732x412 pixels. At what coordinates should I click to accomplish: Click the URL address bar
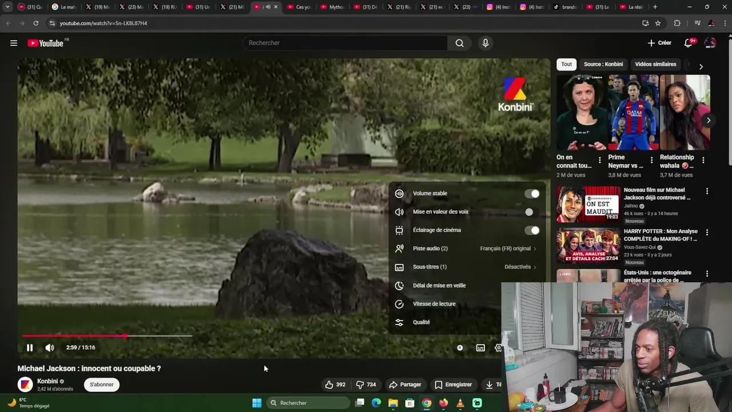pyautogui.click(x=343, y=23)
